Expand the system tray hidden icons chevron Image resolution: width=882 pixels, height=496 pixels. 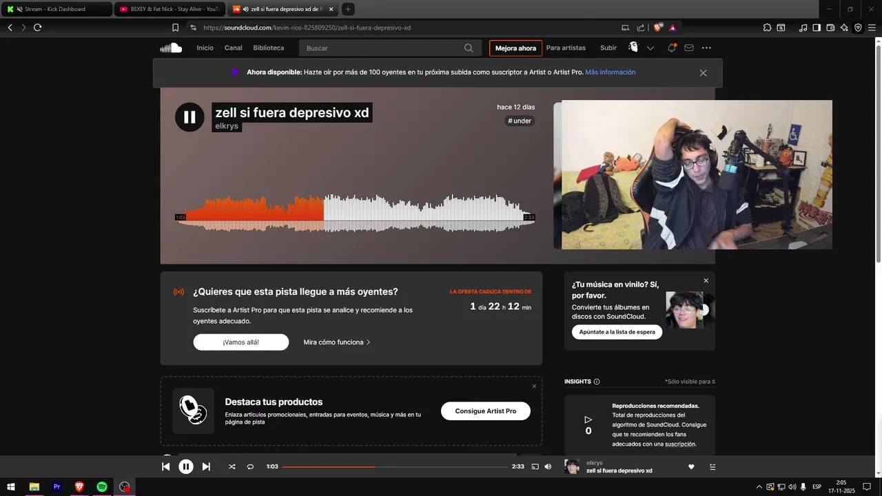(759, 486)
